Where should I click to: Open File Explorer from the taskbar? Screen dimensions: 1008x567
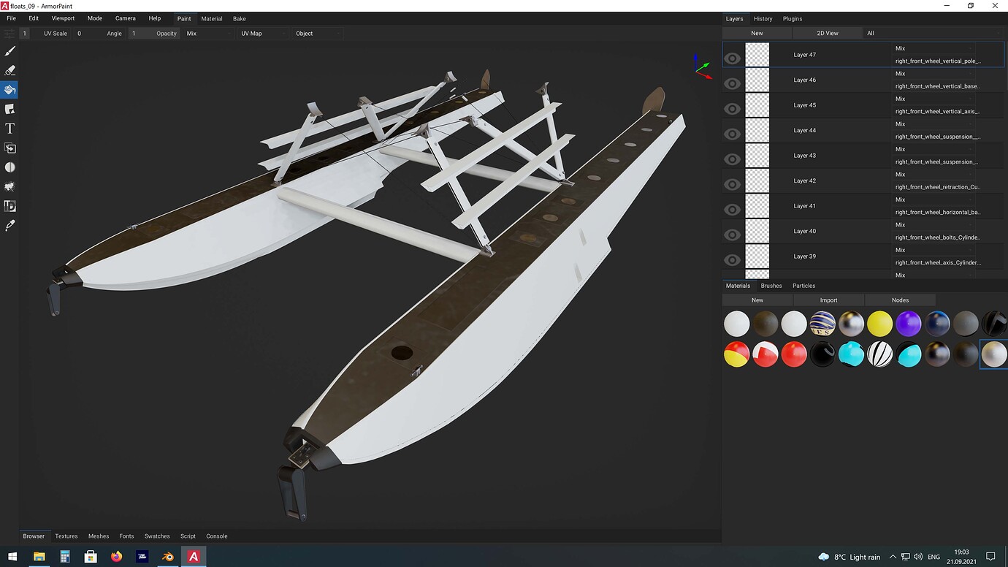pyautogui.click(x=39, y=557)
